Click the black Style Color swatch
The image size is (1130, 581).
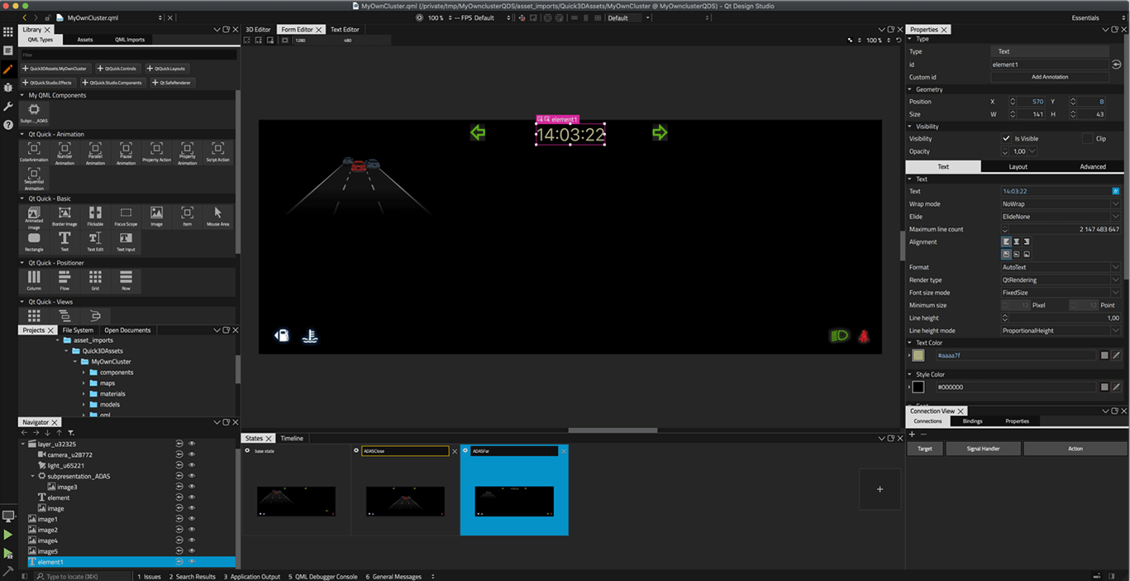(x=918, y=387)
